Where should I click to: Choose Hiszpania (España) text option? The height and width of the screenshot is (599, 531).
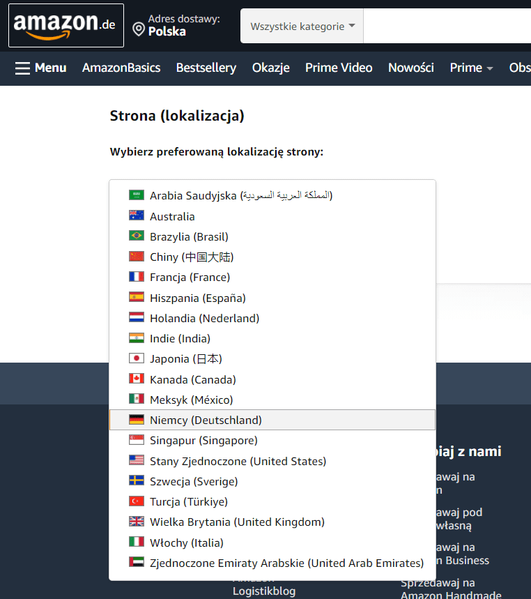(x=198, y=298)
